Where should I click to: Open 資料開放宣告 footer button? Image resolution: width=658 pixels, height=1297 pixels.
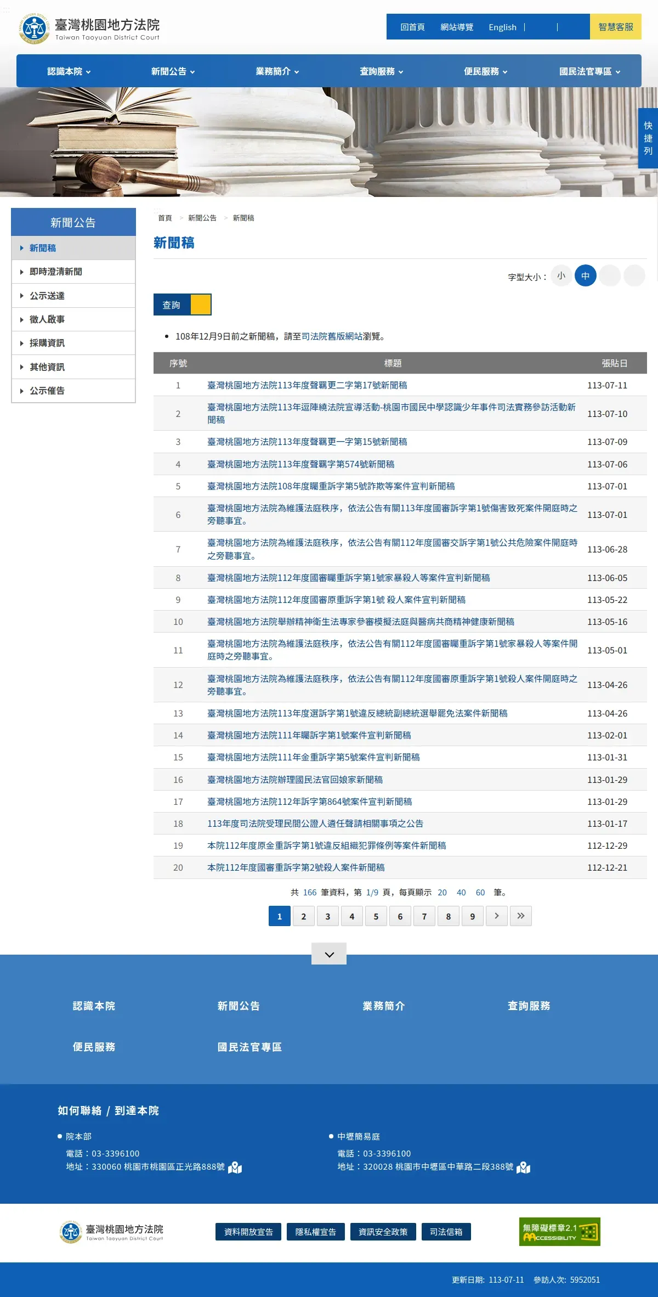248,1232
